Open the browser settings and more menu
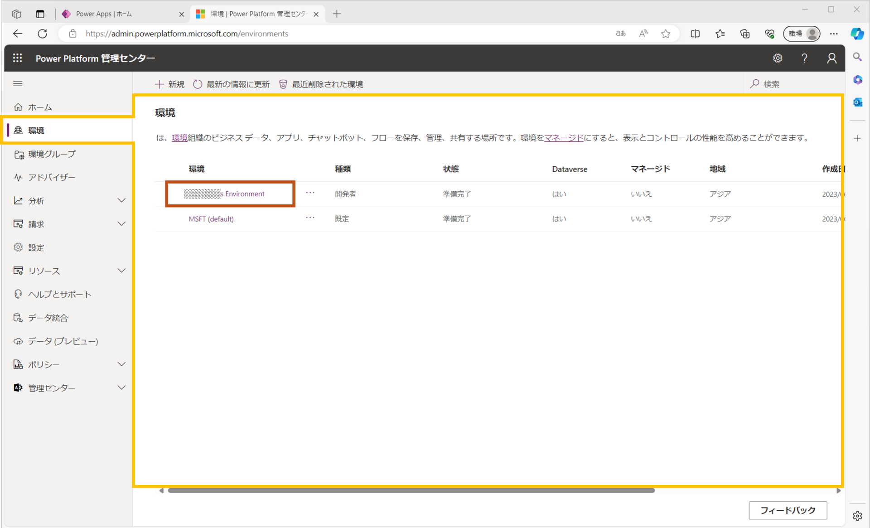The width and height of the screenshot is (870, 528). [834, 34]
